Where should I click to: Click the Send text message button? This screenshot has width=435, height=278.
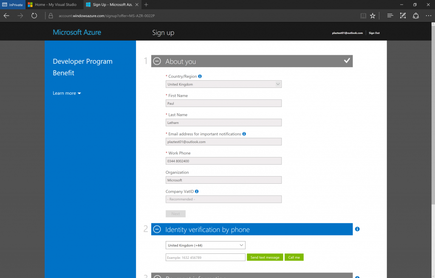click(x=265, y=258)
